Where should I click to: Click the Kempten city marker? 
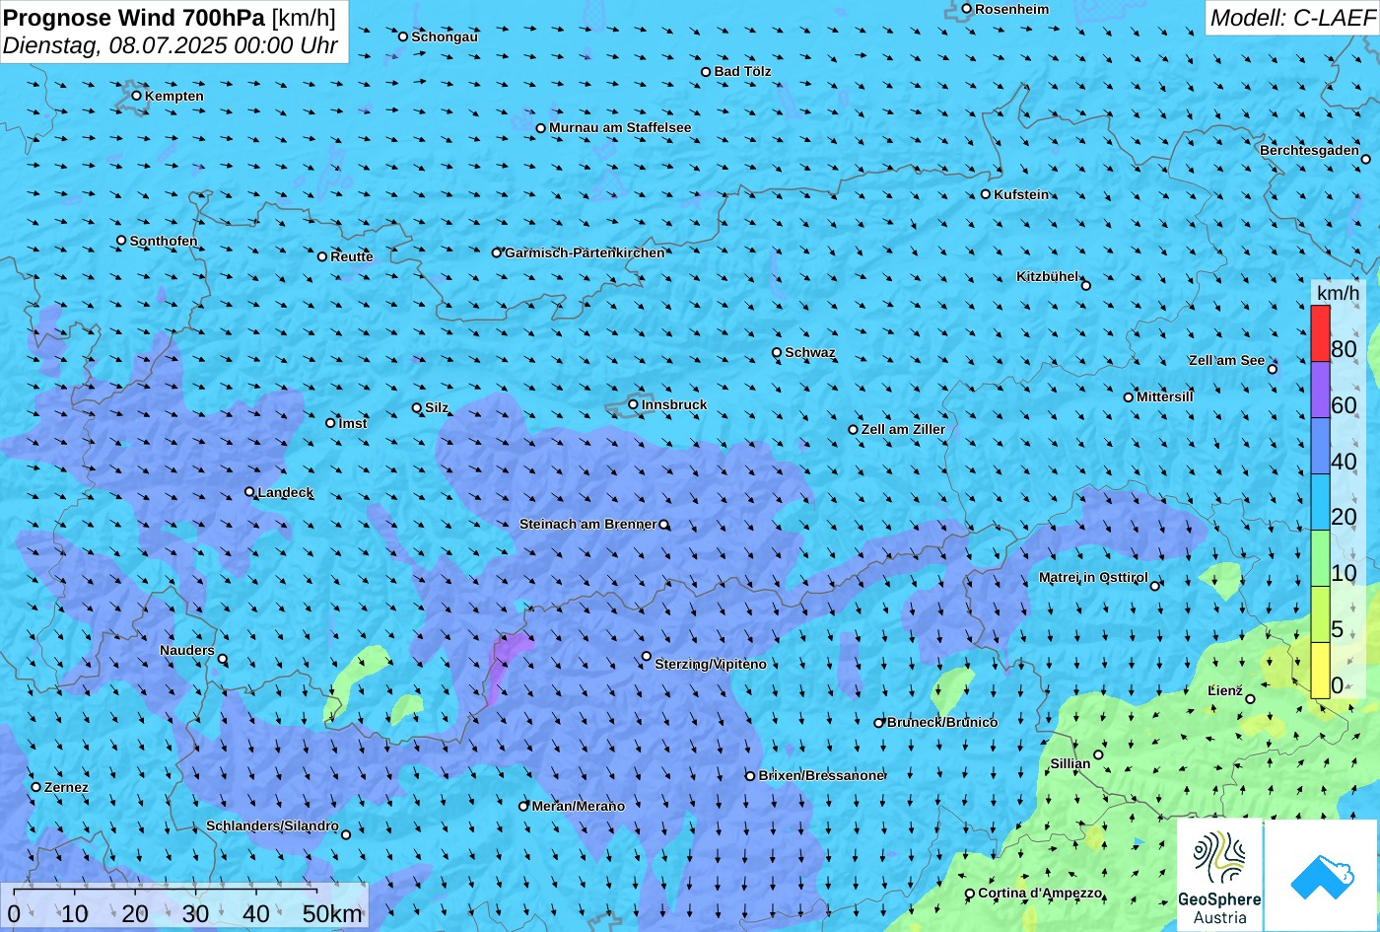(x=137, y=96)
